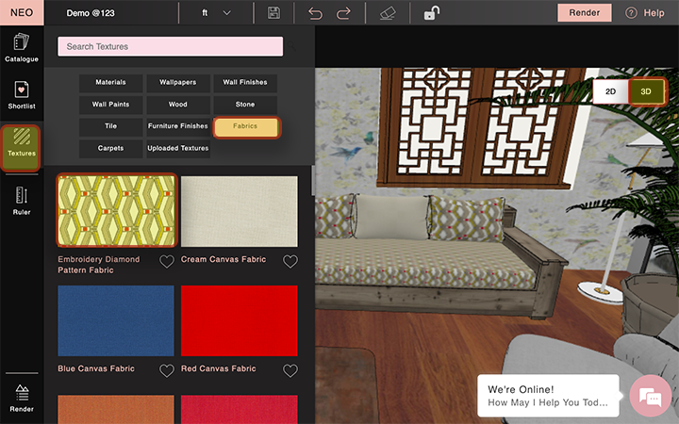Activate the Ruler tool
This screenshot has width=679, height=424.
point(22,201)
